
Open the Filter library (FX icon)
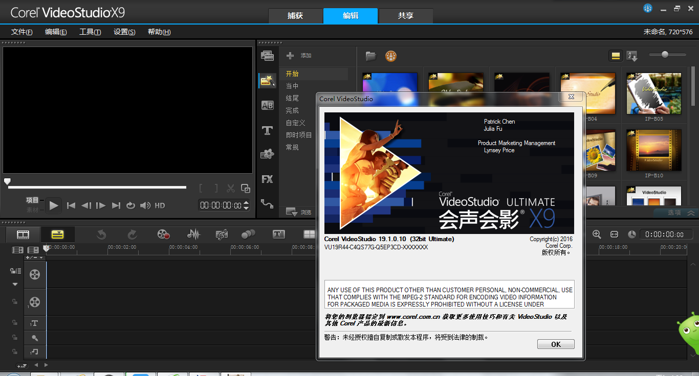point(267,179)
